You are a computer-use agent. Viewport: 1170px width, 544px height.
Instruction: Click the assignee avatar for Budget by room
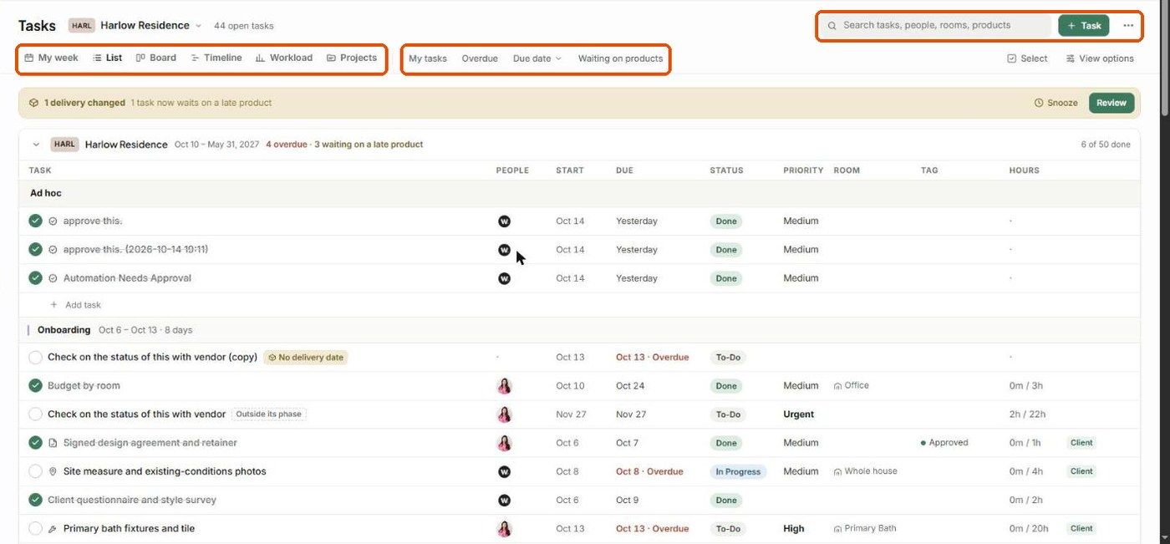click(504, 385)
